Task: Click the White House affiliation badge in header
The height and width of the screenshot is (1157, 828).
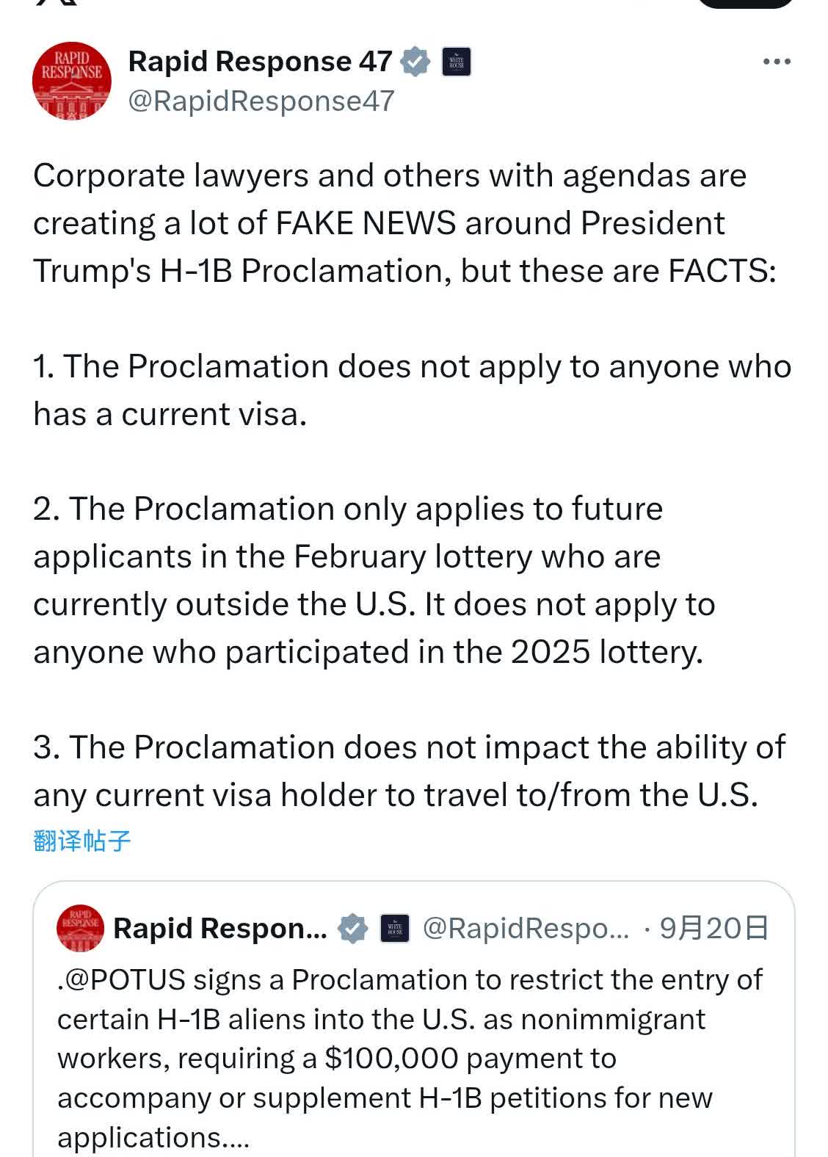Action: 456,62
